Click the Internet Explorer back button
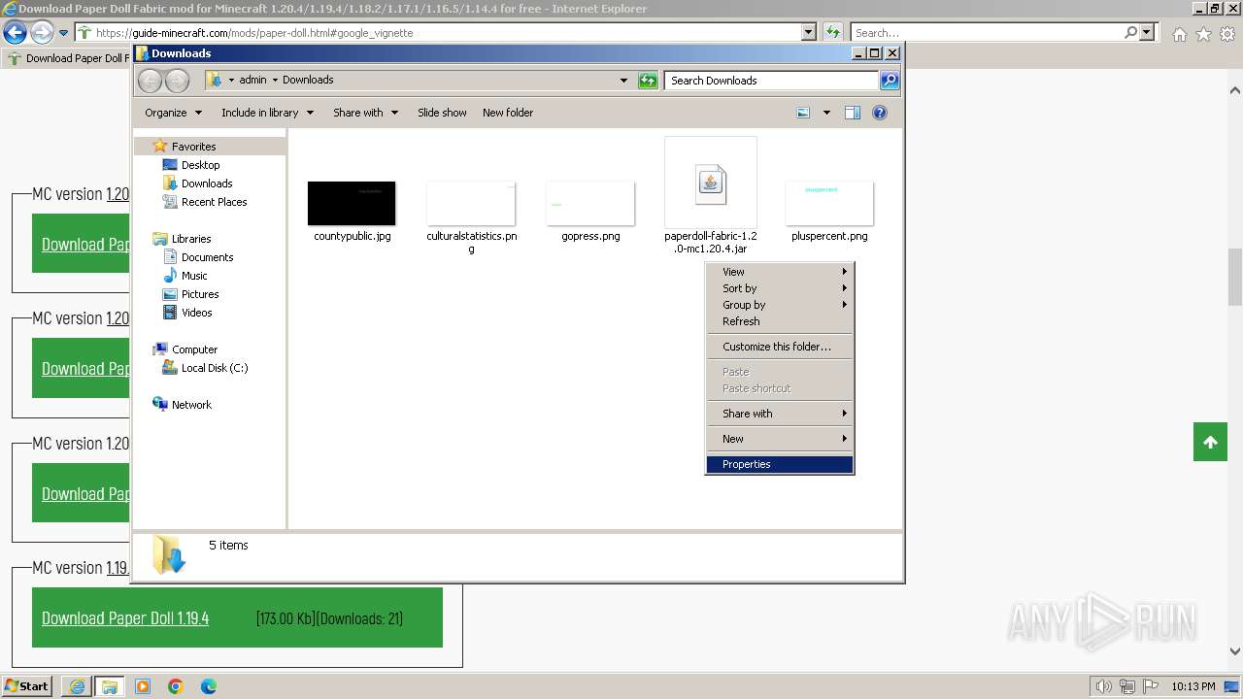Image resolution: width=1243 pixels, height=699 pixels. [x=15, y=32]
